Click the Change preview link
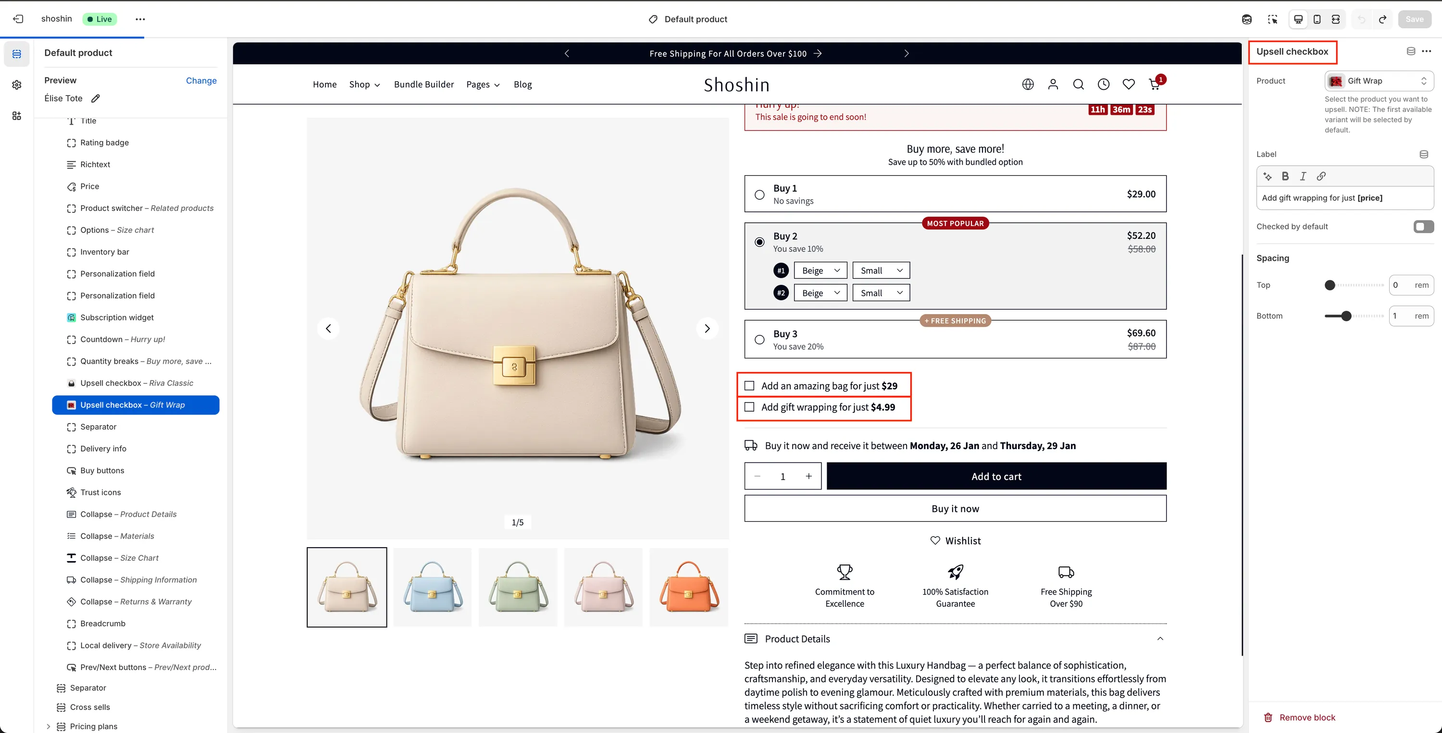 (201, 81)
